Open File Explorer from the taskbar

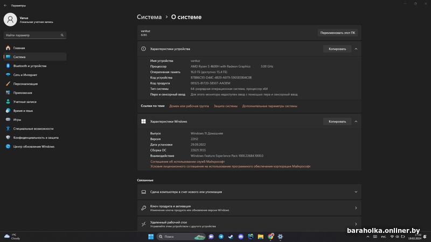[x=261, y=237]
